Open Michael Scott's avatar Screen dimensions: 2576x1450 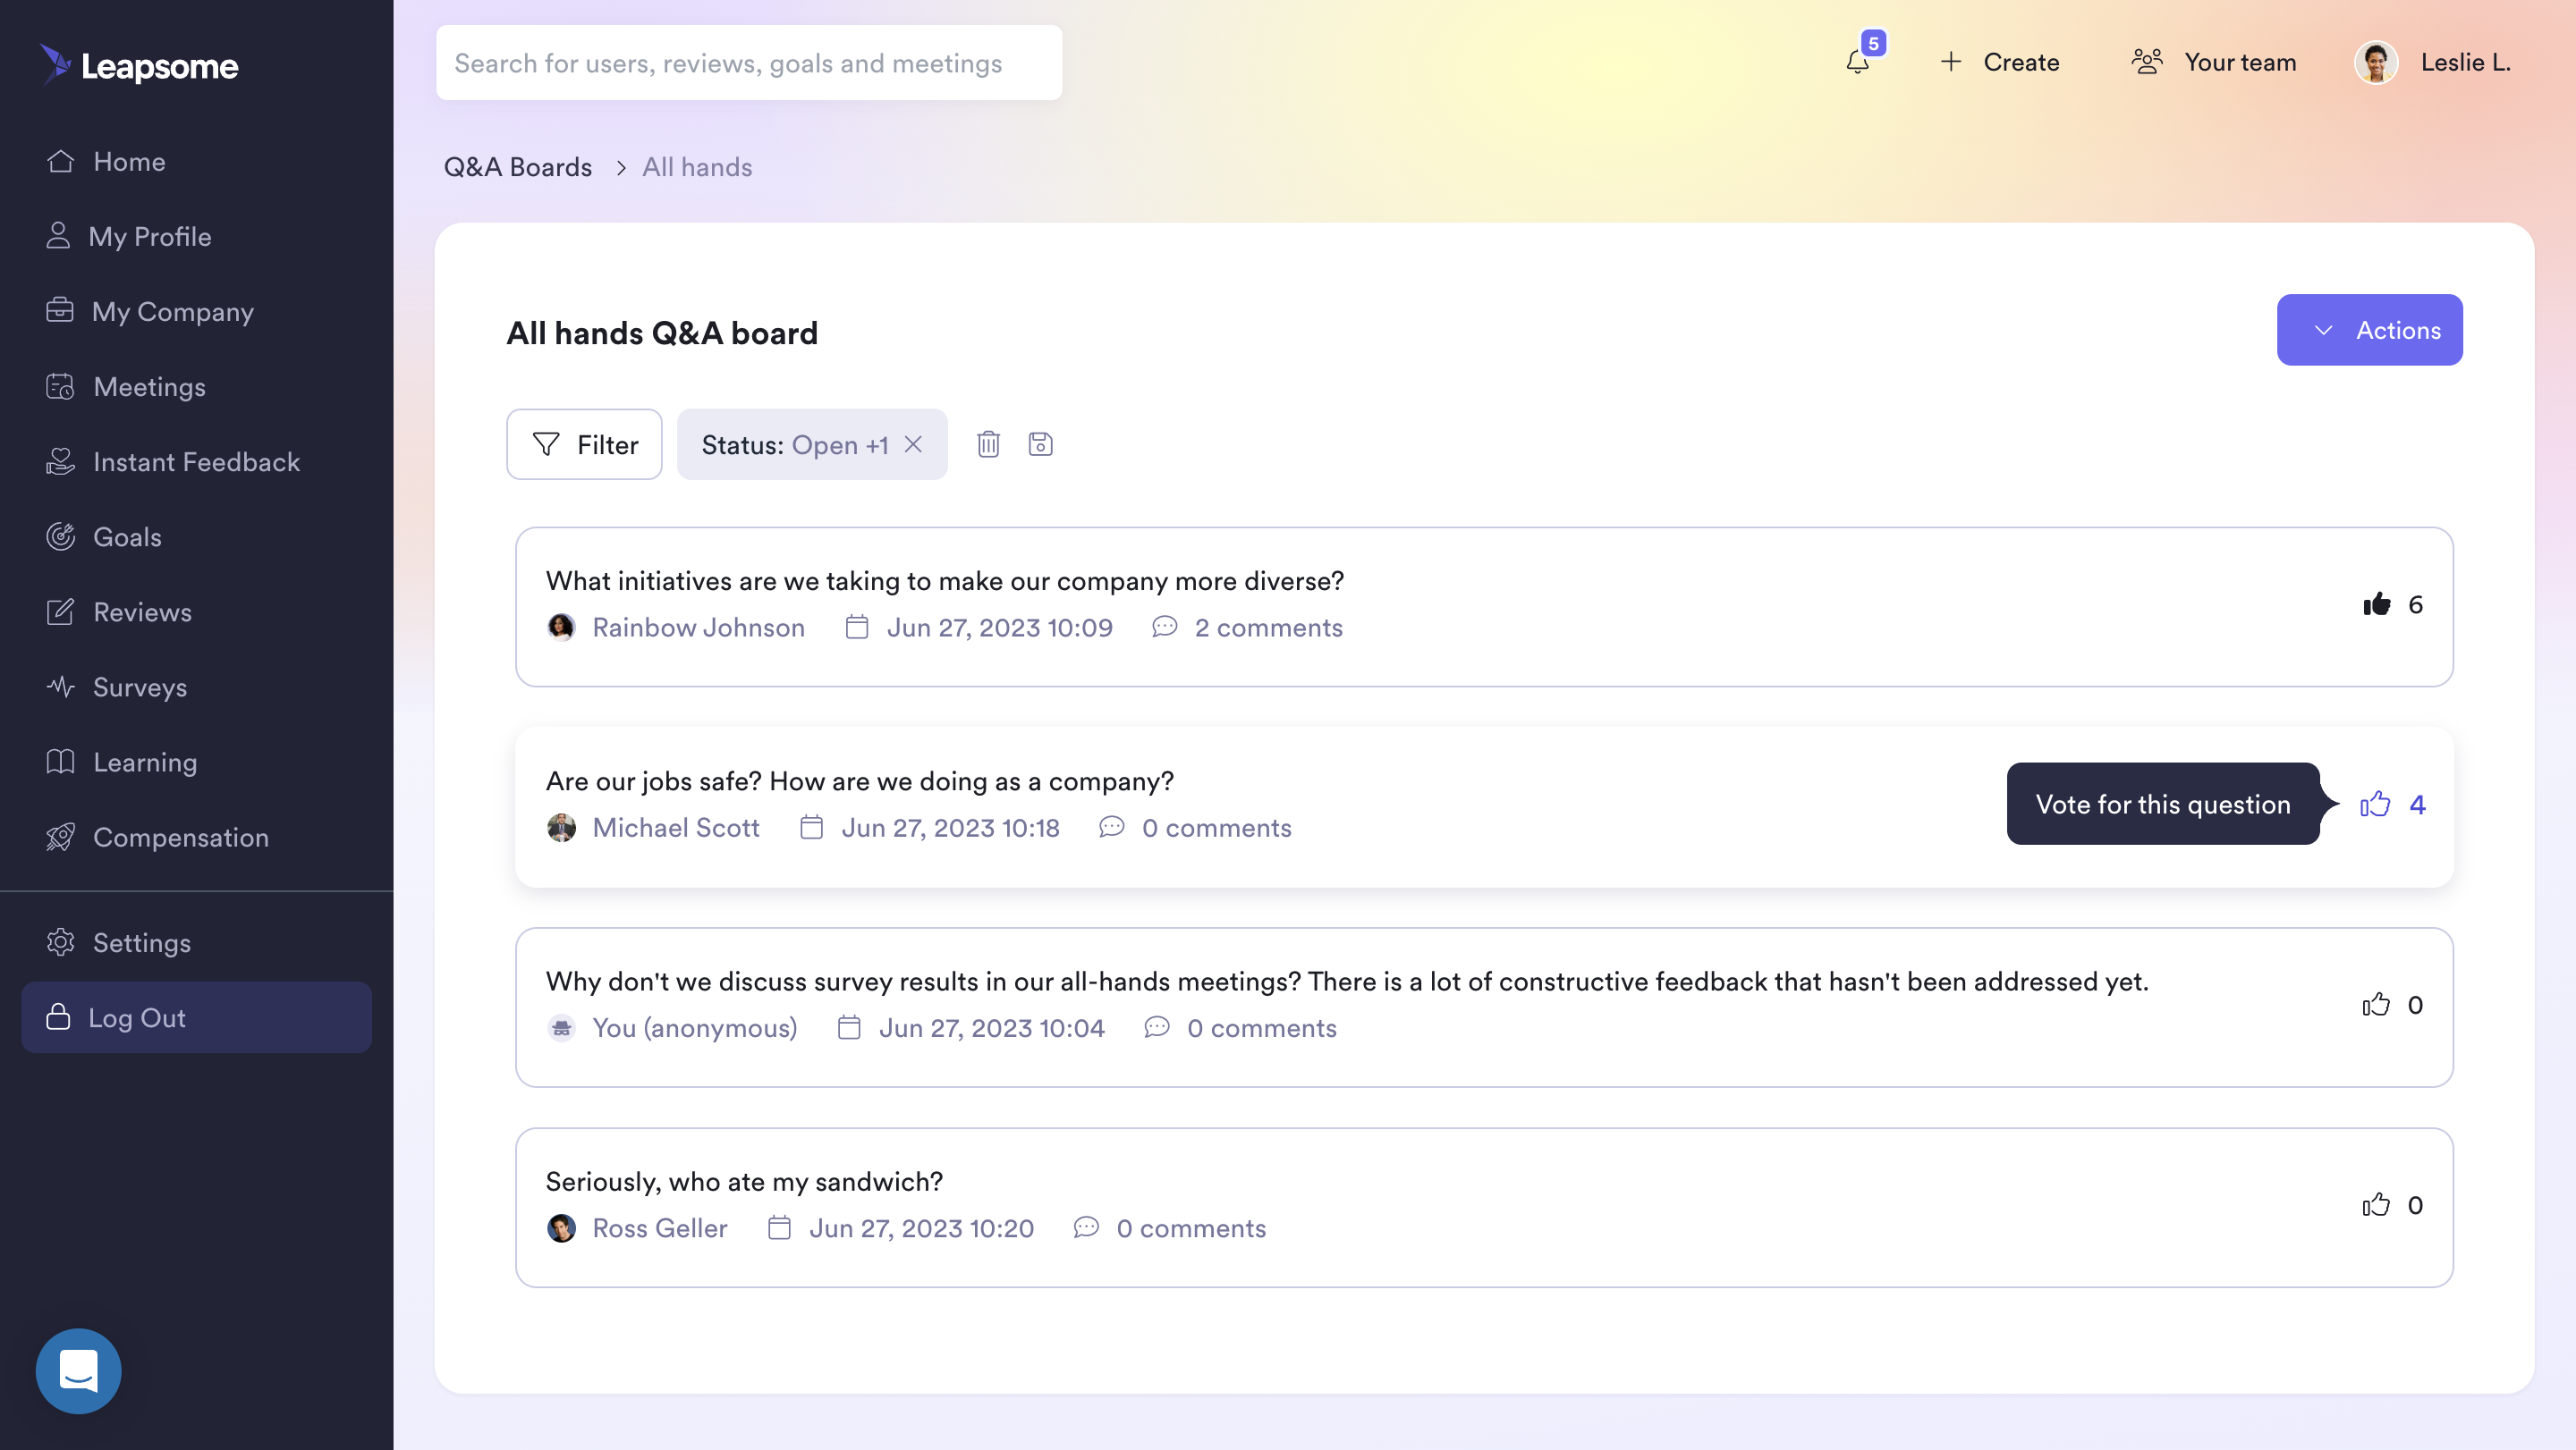click(x=561, y=828)
